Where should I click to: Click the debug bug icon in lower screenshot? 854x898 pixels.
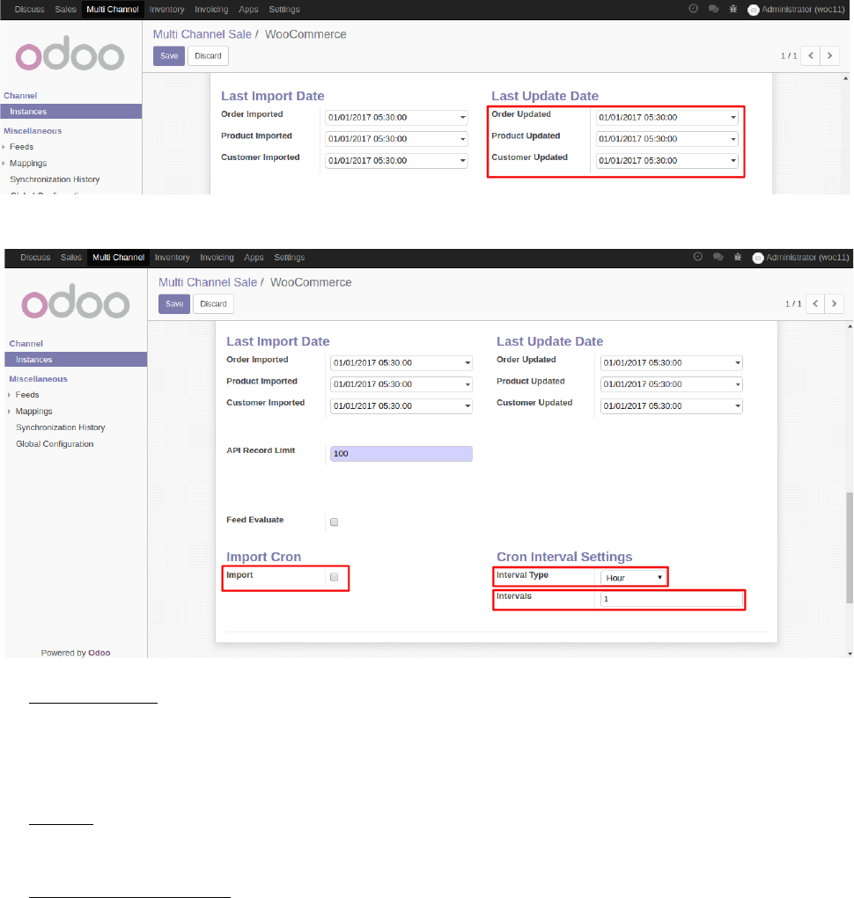coord(738,257)
